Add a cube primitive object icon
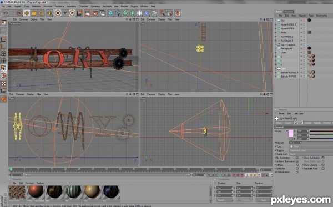This screenshot has height=207, width=333. click(x=110, y=13)
